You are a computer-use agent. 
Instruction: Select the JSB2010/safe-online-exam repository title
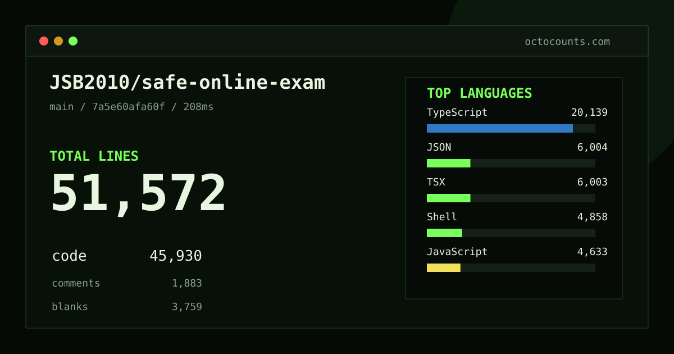(188, 83)
